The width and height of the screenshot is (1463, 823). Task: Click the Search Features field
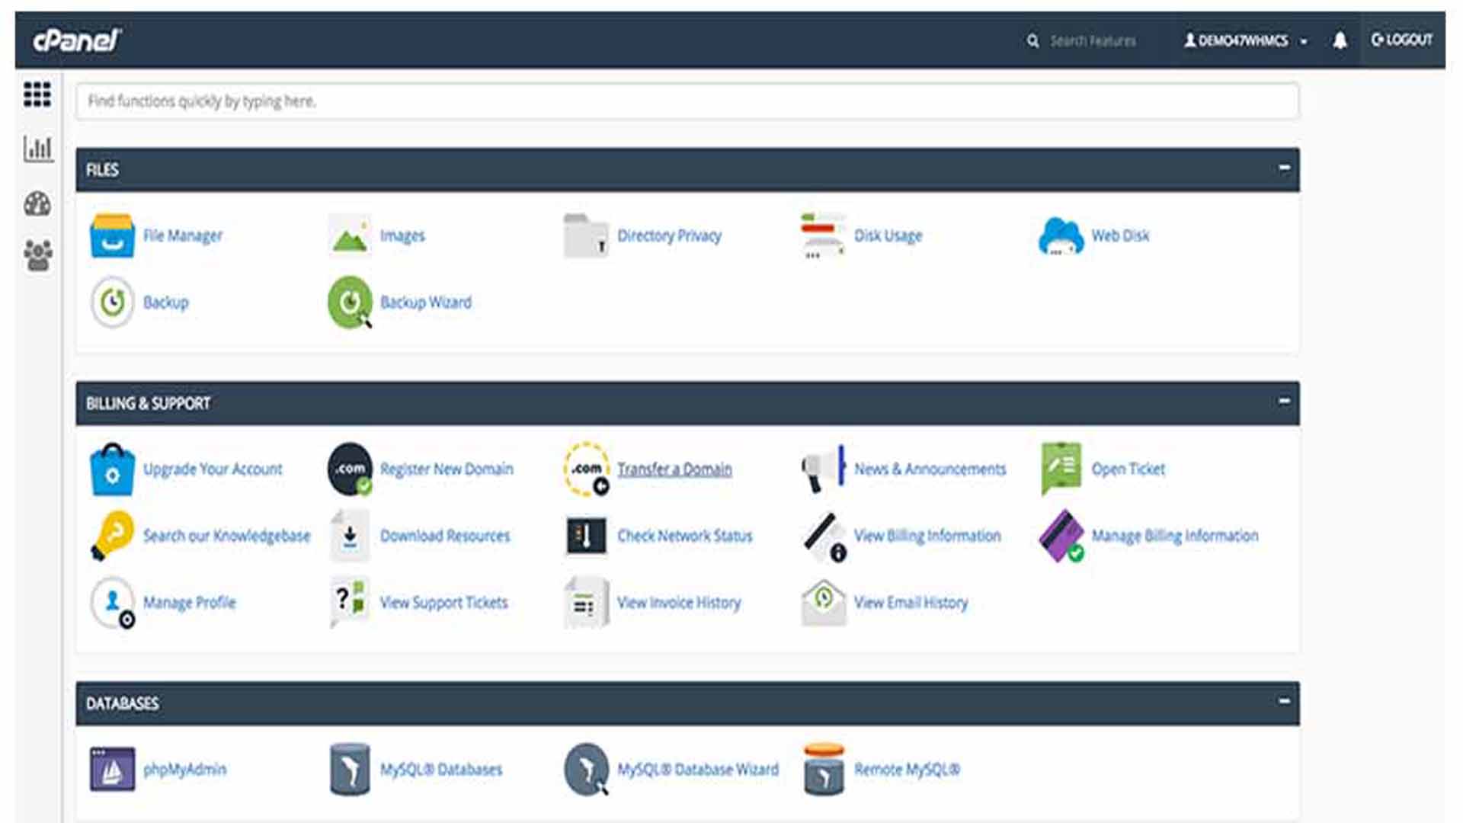(1092, 40)
